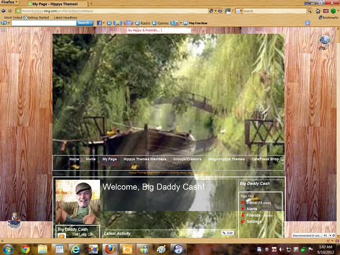Click the Windows Start orb
The width and height of the screenshot is (340, 255).
[8, 249]
